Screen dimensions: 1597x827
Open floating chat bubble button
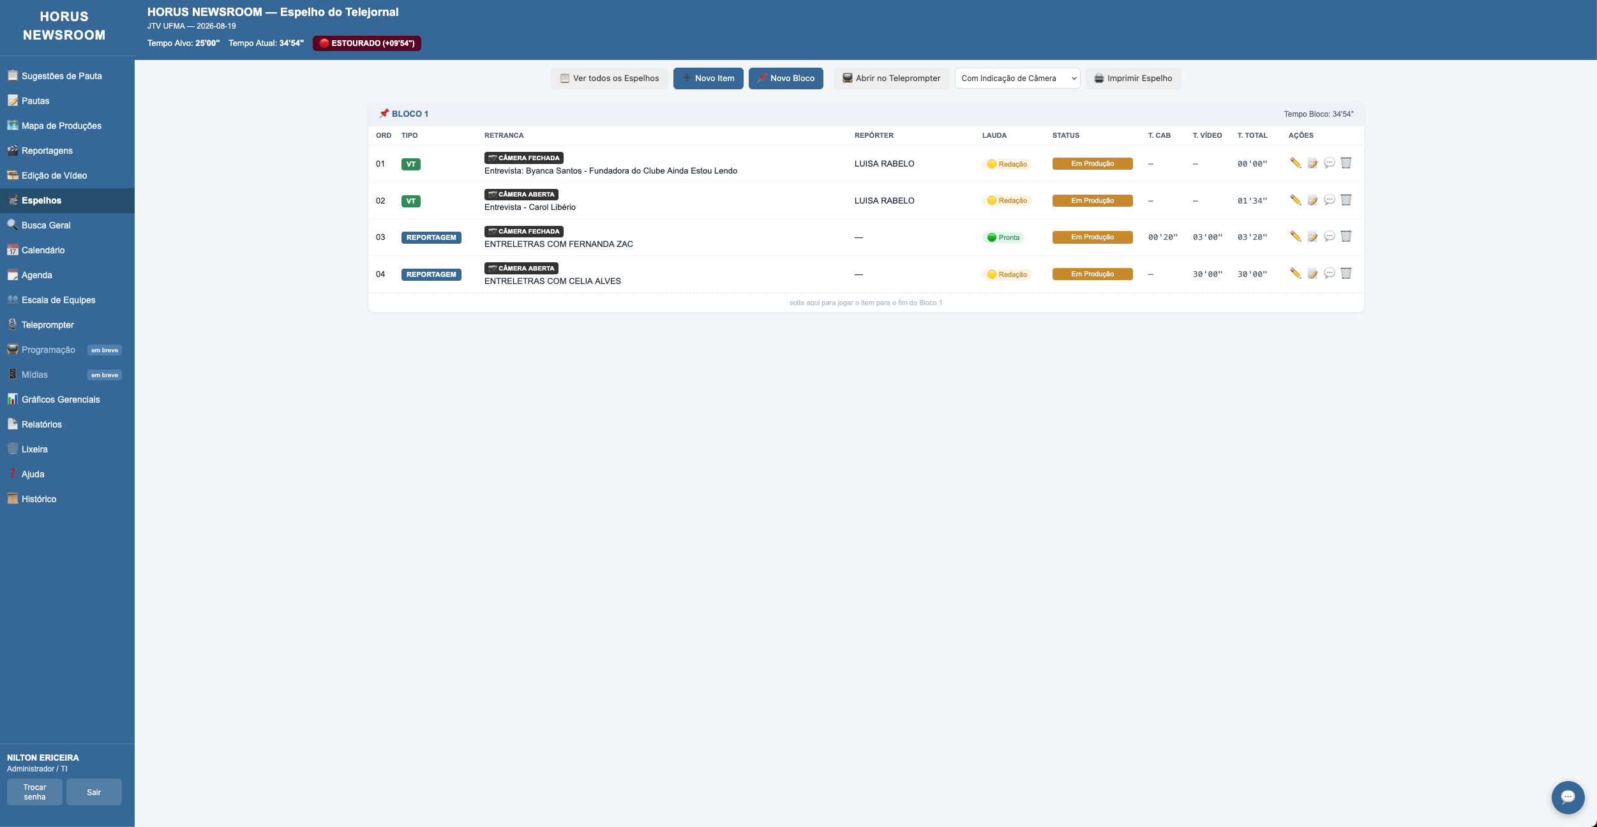1568,797
